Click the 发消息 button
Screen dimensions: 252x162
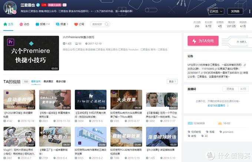point(235,11)
